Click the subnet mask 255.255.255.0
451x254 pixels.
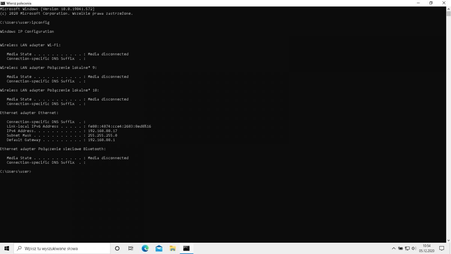click(x=103, y=135)
